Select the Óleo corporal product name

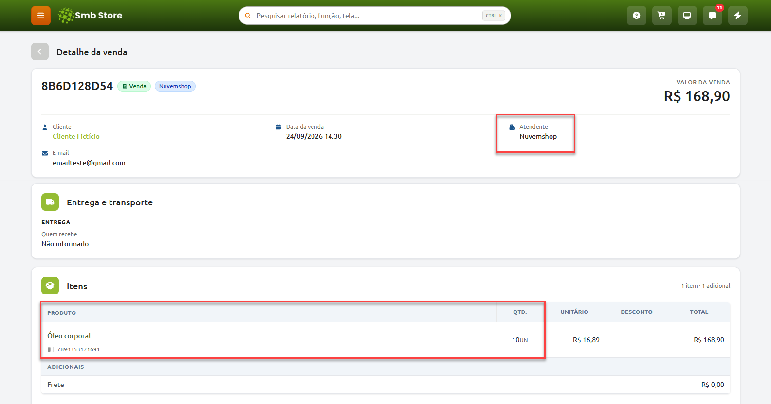[x=69, y=336]
